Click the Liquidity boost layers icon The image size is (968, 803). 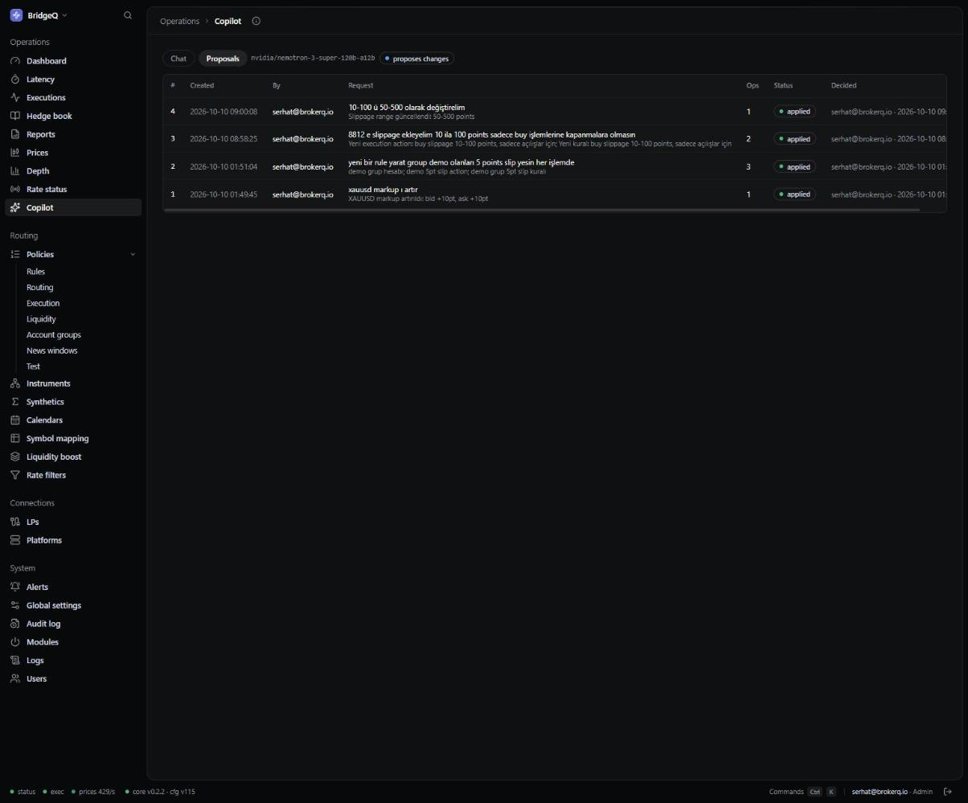tap(15, 457)
